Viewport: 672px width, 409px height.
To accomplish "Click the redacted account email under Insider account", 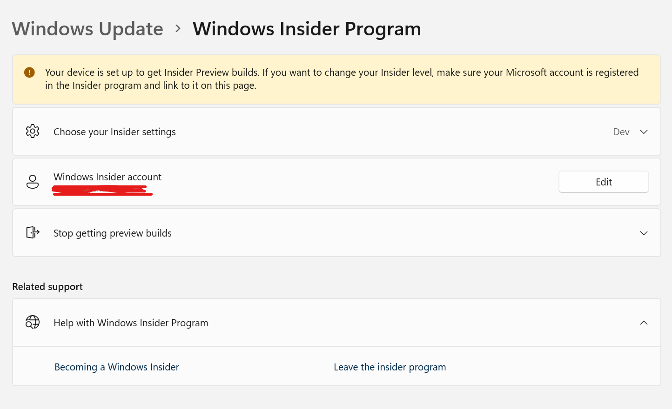I will pyautogui.click(x=102, y=191).
